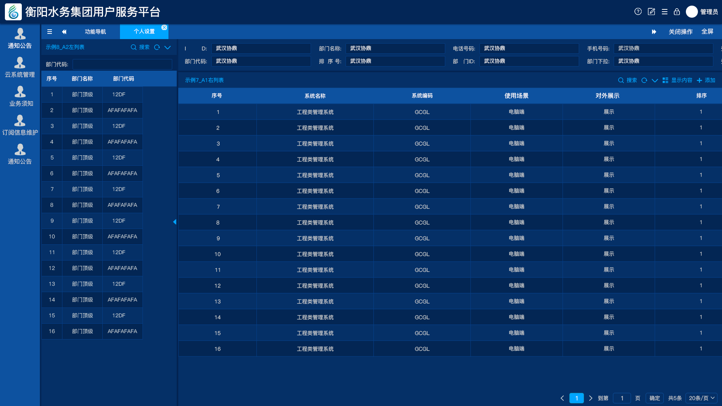Viewport: 722px width, 406px height.
Task: Click the 部门代码 filter input field
Action: point(122,64)
